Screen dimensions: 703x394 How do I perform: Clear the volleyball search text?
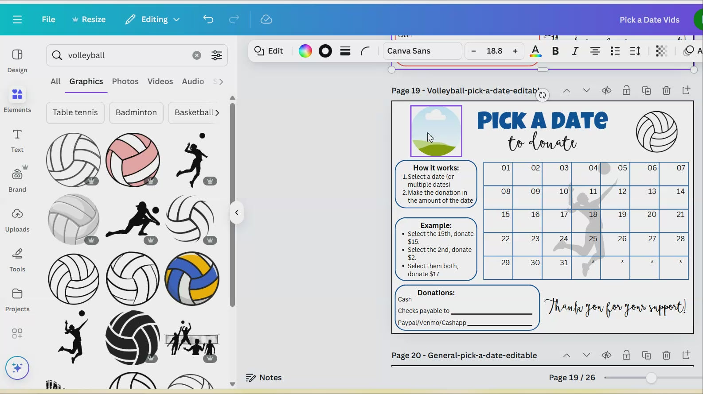(197, 55)
